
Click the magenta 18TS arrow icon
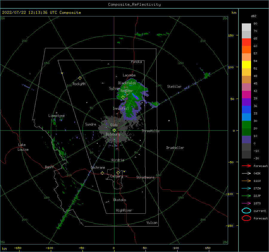click(246, 203)
